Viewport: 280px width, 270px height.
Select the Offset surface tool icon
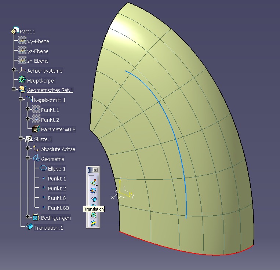point(93,191)
